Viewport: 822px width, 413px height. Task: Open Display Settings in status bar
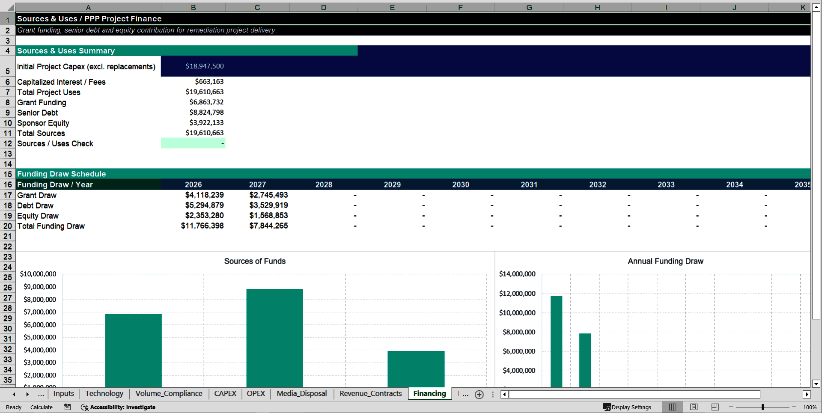[627, 407]
